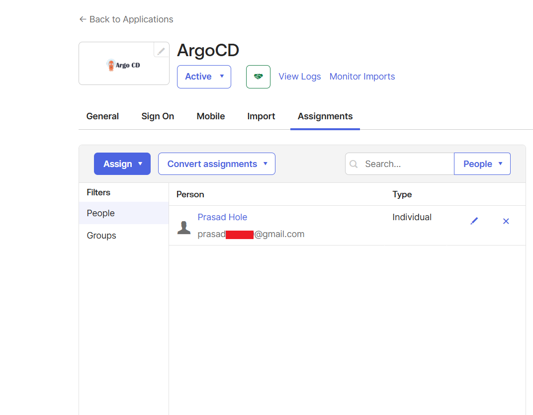Viewport: 533px width, 415px height.
Task: Click the edit logo pencil icon
Action: coord(161,51)
